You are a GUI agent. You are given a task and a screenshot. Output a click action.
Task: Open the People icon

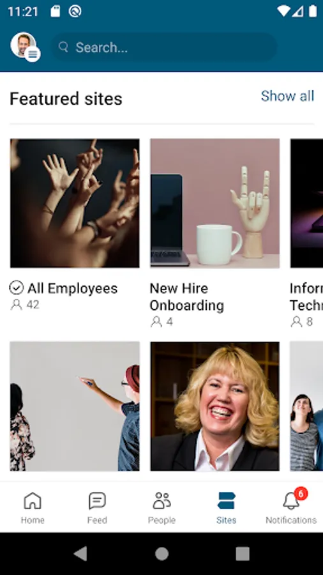click(161, 500)
